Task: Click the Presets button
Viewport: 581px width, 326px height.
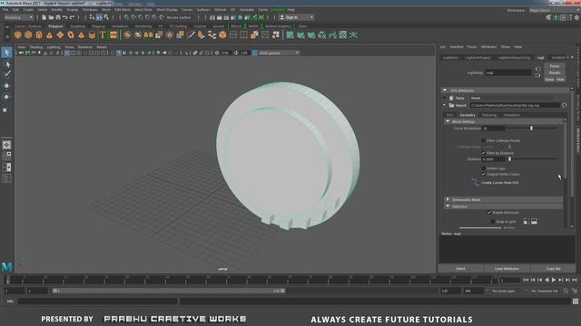Action: point(555,72)
